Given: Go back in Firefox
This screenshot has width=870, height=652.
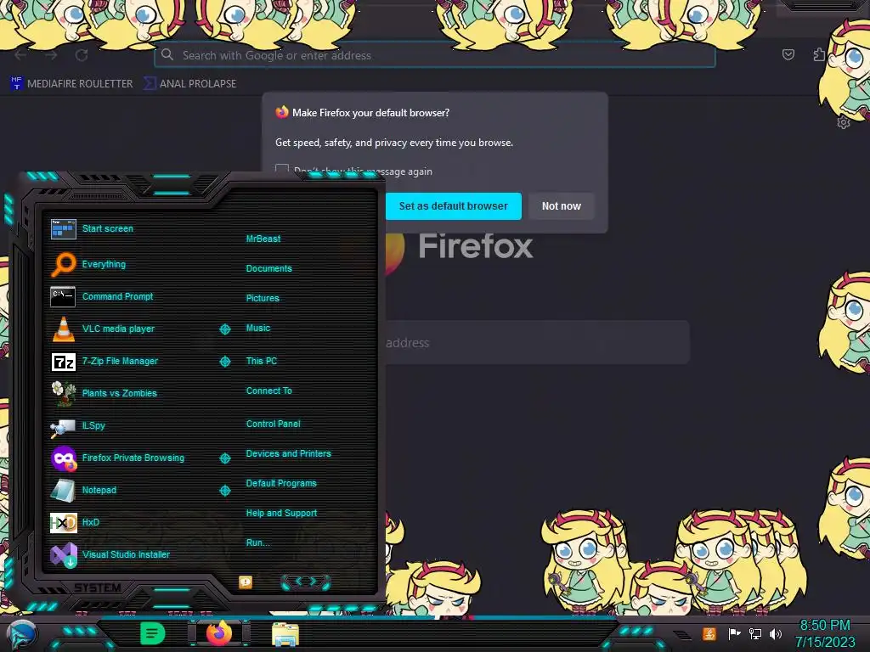Looking at the screenshot, I should [20, 55].
